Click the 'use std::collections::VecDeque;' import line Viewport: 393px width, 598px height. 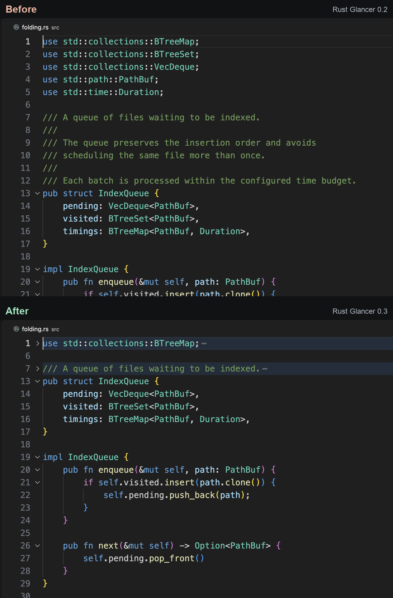click(121, 67)
